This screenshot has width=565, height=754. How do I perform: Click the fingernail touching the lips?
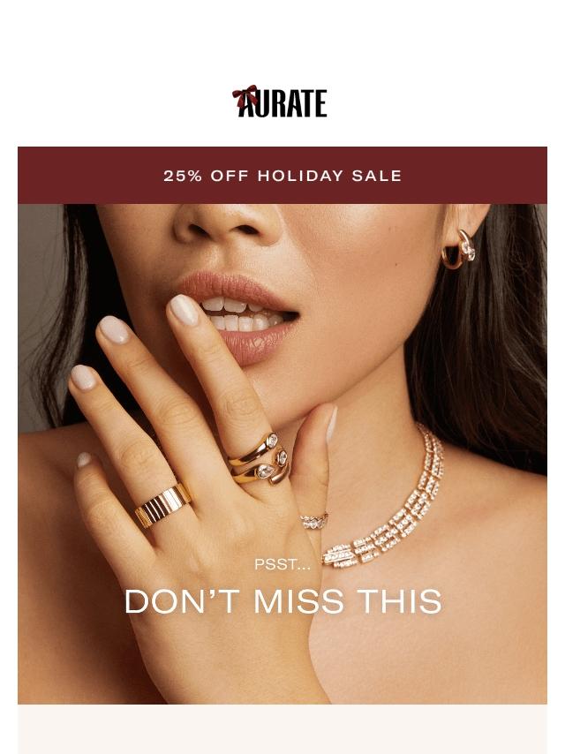pyautogui.click(x=184, y=309)
